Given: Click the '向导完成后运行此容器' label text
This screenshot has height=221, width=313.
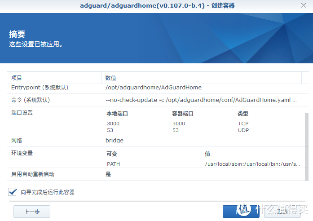Looking at the screenshot, I should (x=48, y=192).
